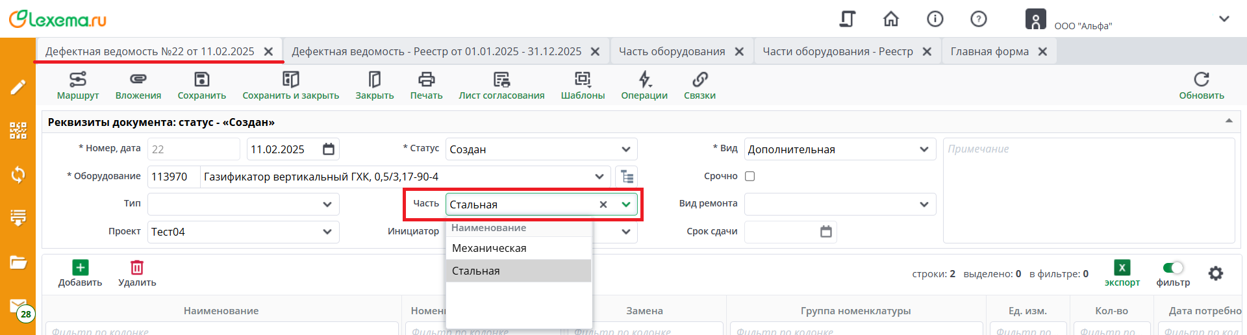Export table to Excel via экспорт

(1122, 273)
